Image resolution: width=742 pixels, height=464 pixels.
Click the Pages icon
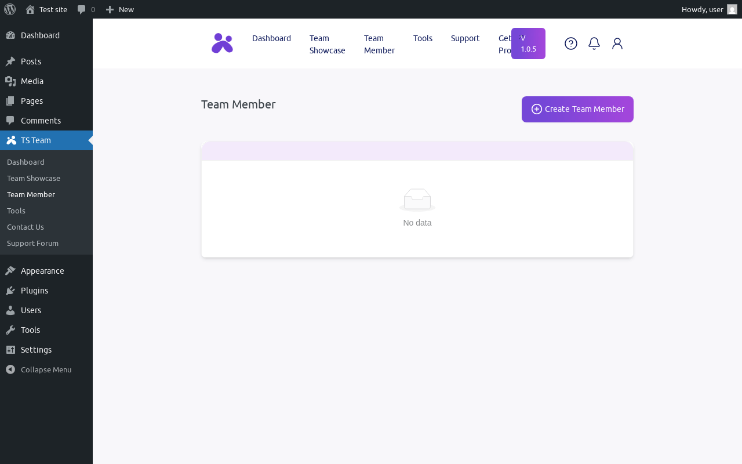click(x=10, y=101)
